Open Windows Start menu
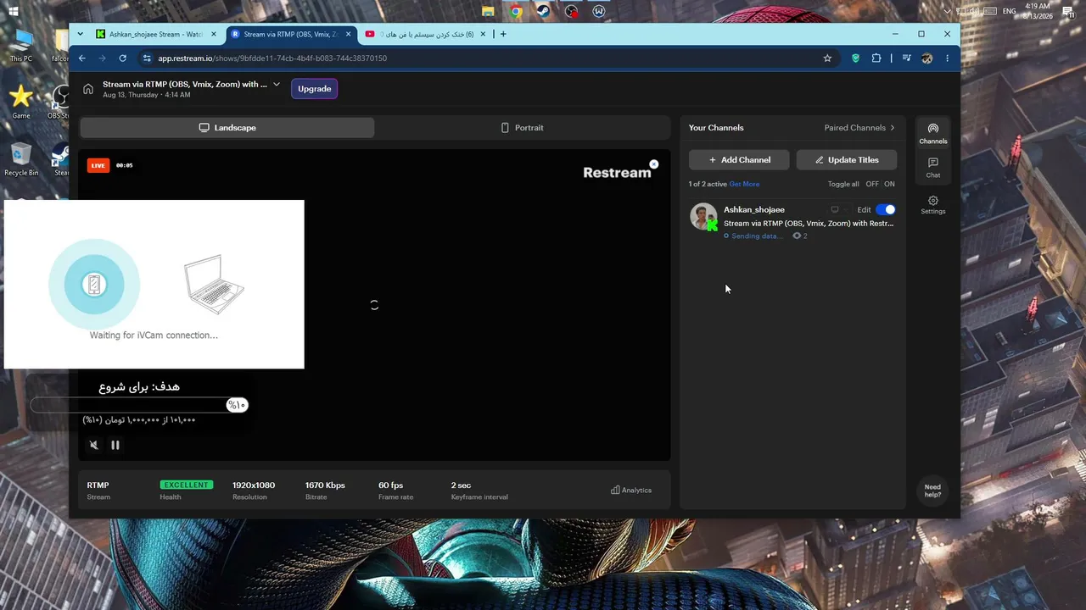1086x610 pixels. [13, 11]
